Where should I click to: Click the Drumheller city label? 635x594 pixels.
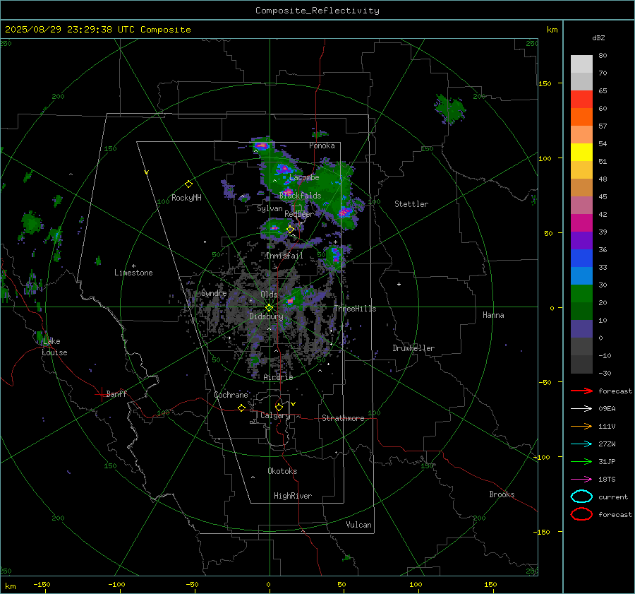[x=413, y=348]
